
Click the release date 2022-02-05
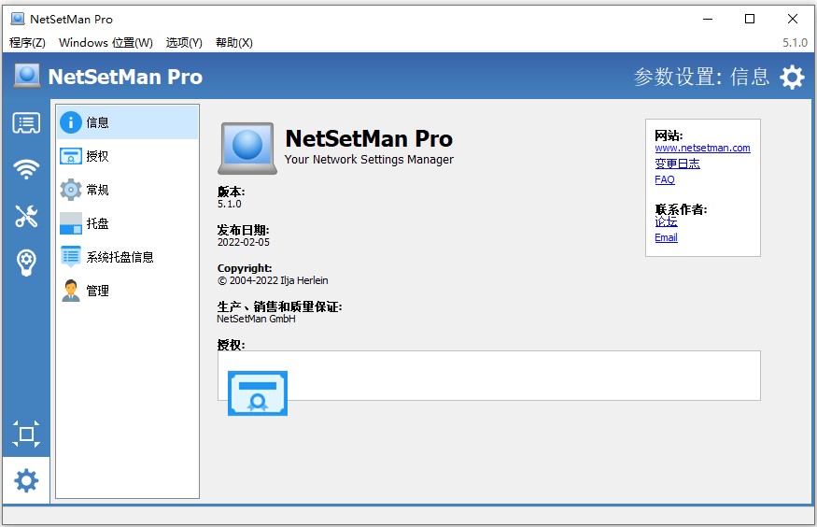(x=244, y=242)
